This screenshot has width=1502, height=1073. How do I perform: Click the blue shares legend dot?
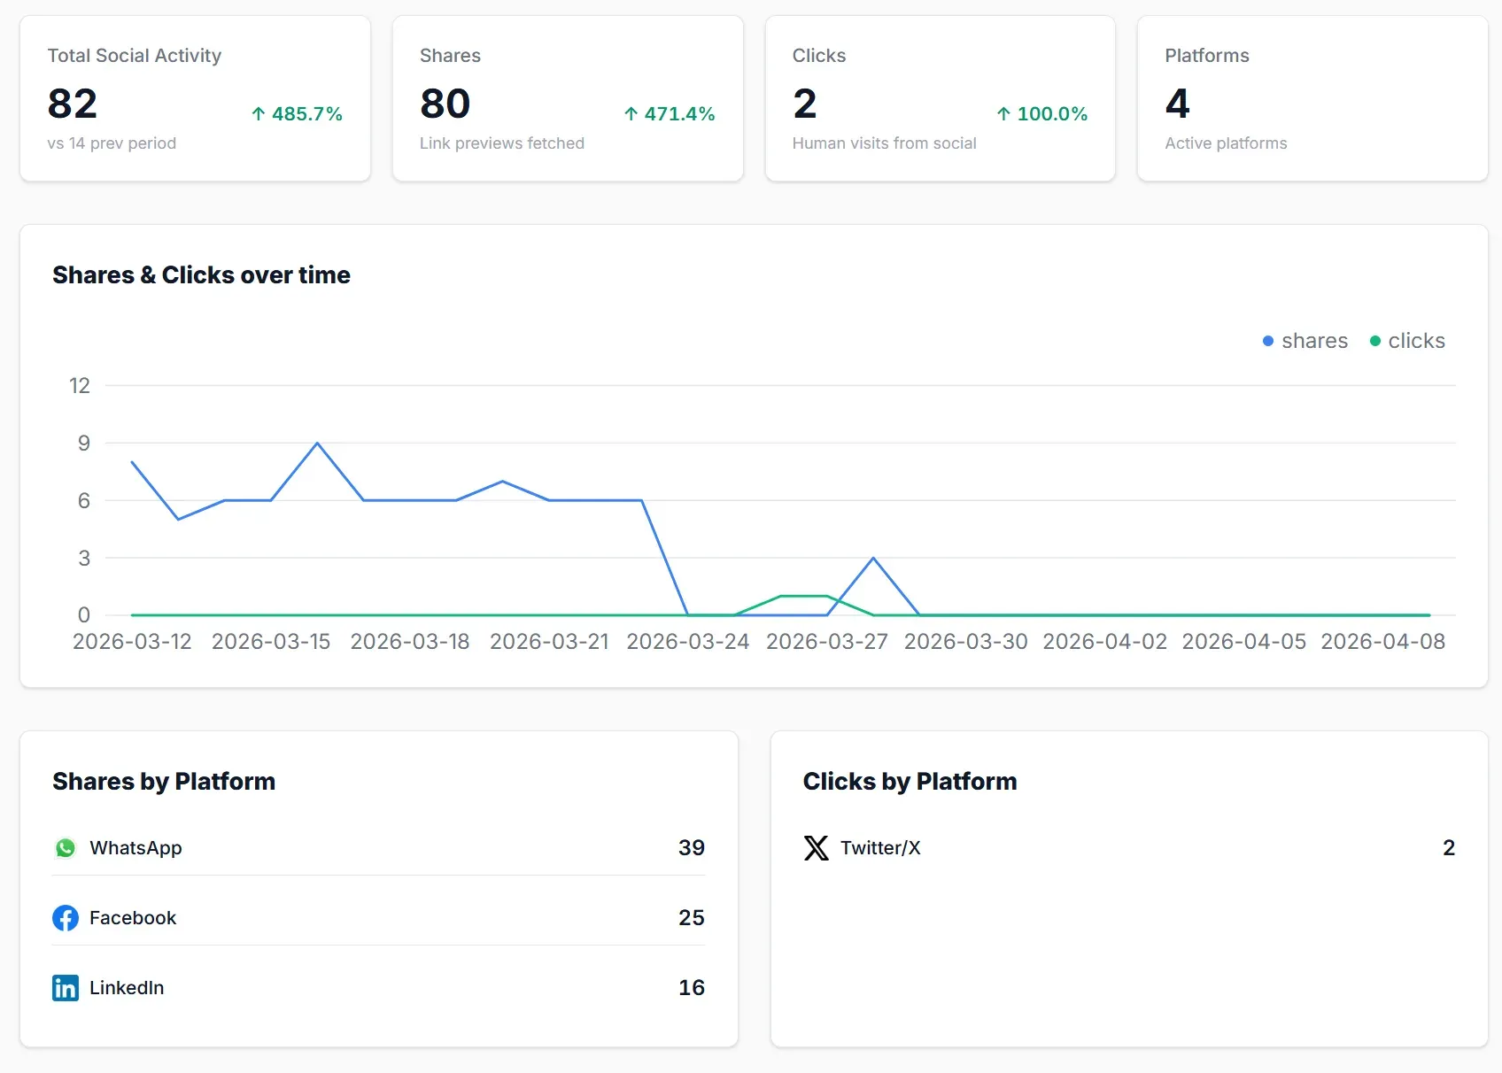[1268, 341]
